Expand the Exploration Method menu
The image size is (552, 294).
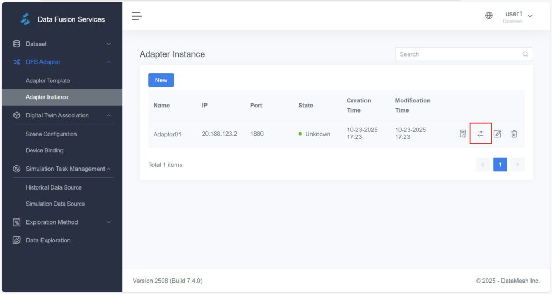[62, 222]
